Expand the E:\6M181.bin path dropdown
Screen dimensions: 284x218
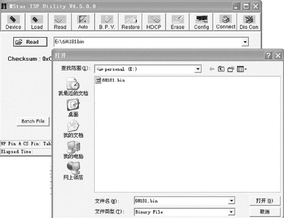[245, 42]
